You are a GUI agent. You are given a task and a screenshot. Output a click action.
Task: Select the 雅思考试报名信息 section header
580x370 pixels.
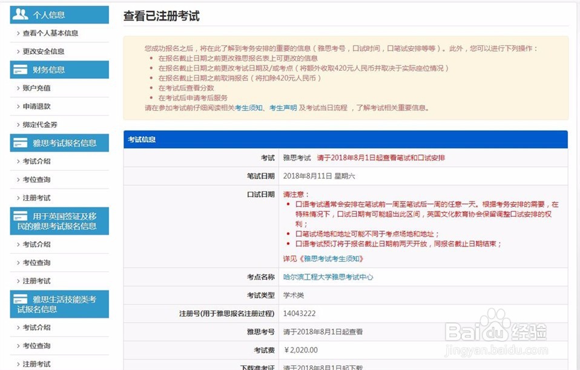coord(59,143)
